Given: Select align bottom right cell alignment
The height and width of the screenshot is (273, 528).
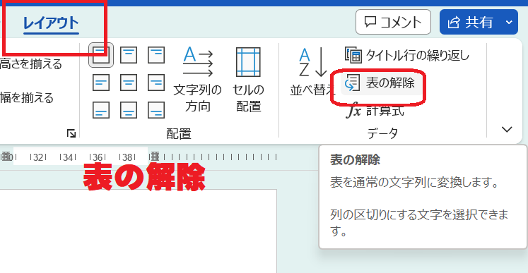Looking at the screenshot, I should pyautogui.click(x=156, y=110).
